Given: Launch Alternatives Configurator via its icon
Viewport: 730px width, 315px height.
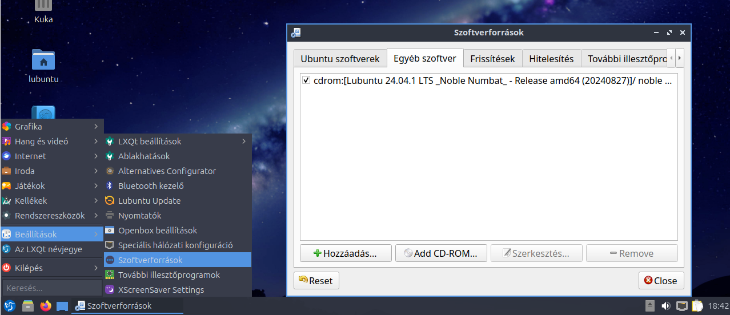Looking at the screenshot, I should pos(110,171).
